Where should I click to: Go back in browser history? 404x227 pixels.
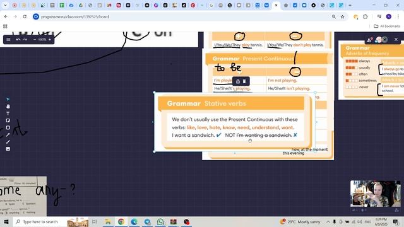6,17
